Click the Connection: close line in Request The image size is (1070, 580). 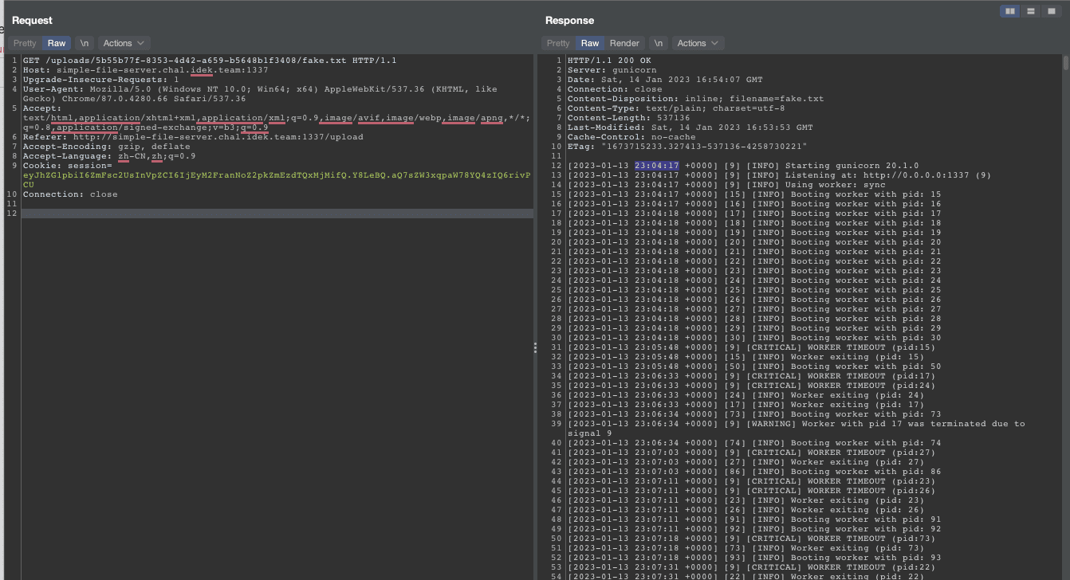click(70, 194)
